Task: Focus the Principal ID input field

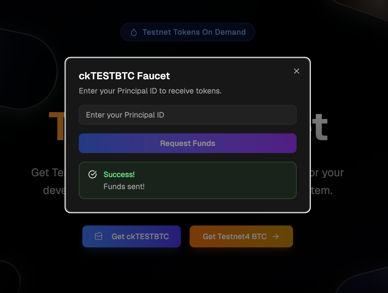Action: point(187,115)
